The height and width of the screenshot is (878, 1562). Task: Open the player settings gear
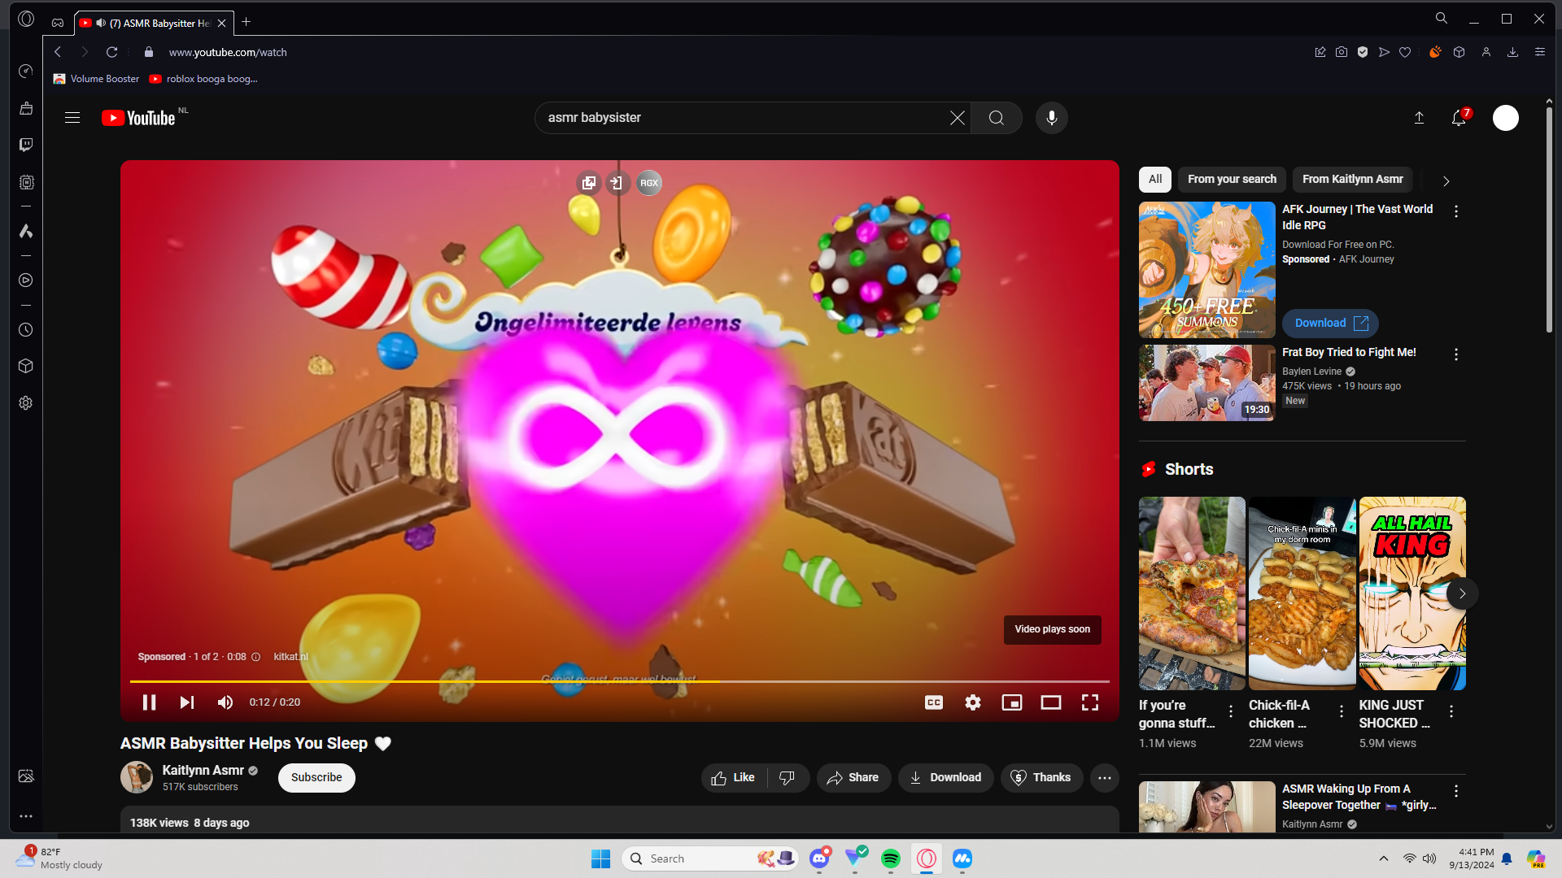tap(973, 702)
